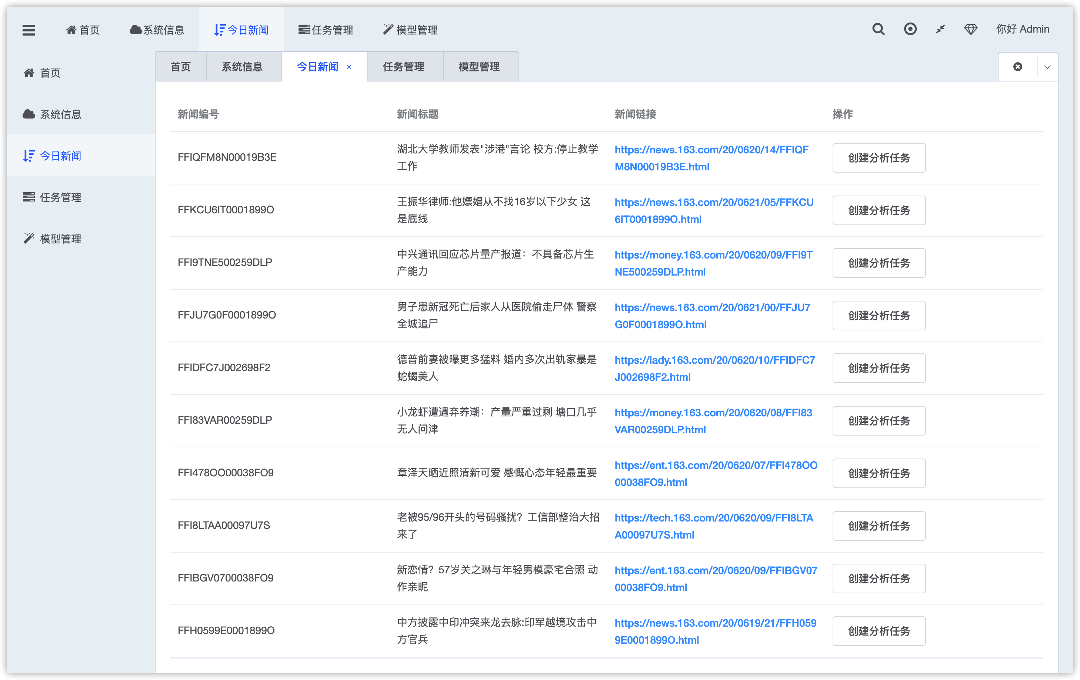Click the target circle icon in header
The image size is (1080, 680).
tap(910, 30)
